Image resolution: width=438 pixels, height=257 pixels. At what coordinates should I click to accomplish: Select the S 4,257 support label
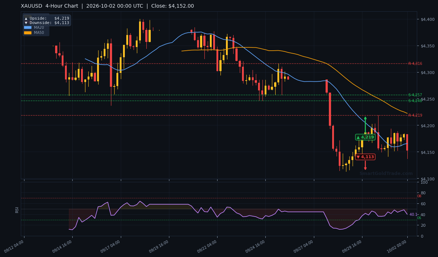pos(415,95)
